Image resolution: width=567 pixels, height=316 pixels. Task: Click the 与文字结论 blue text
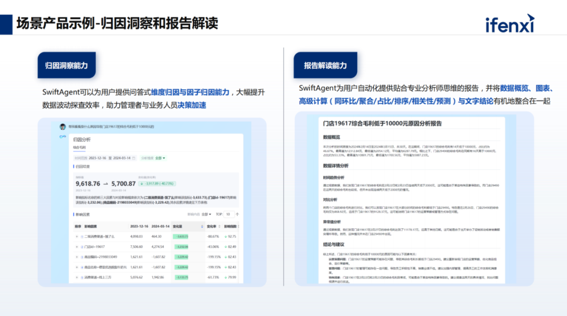pyautogui.click(x=476, y=101)
